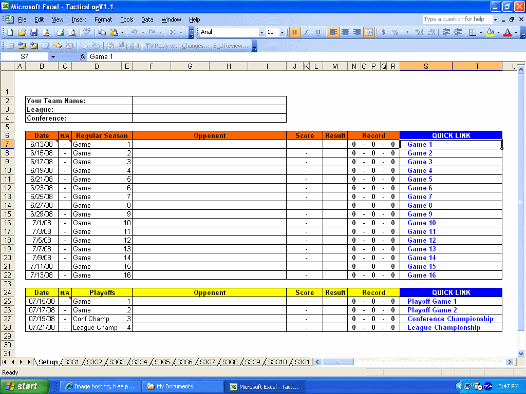Click the New blank workbook icon
The width and height of the screenshot is (526, 394).
(x=10, y=32)
